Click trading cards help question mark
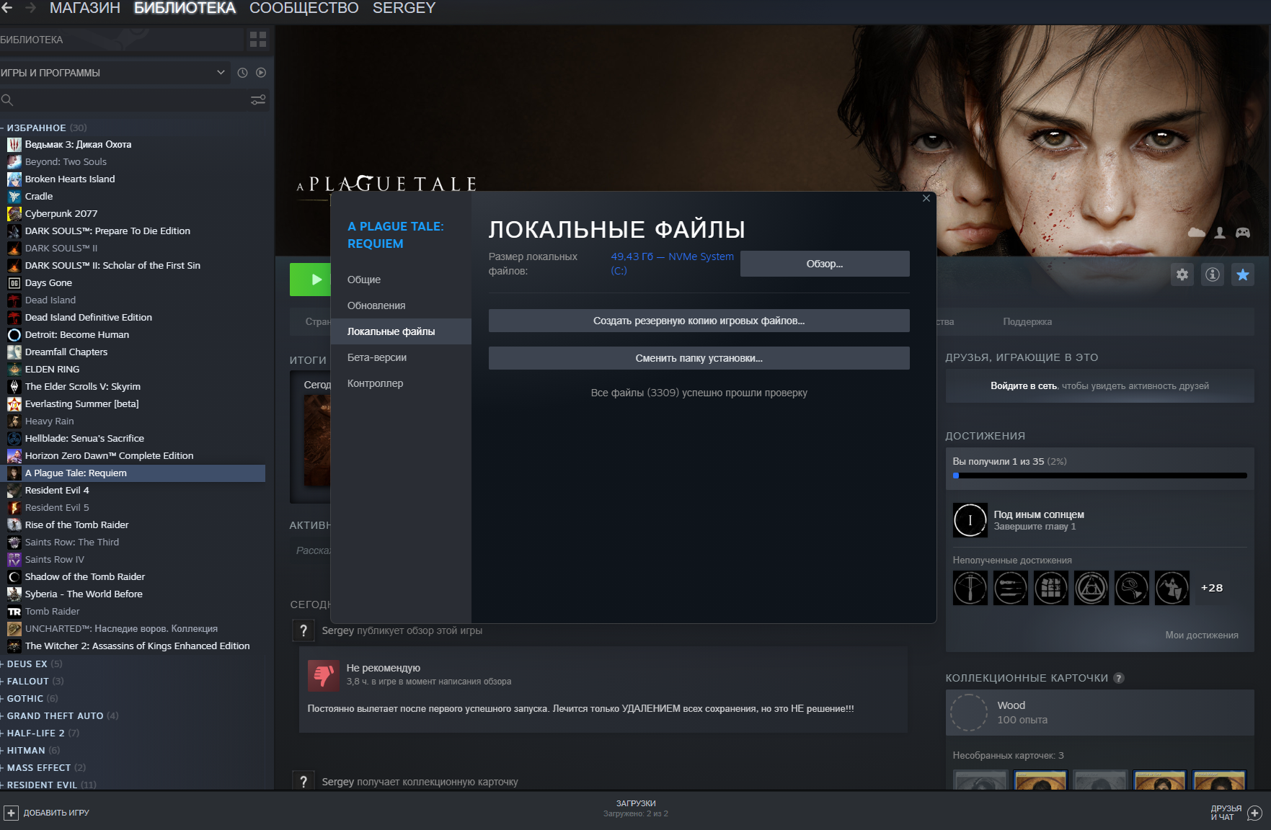Viewport: 1271px width, 830px height. [1119, 678]
